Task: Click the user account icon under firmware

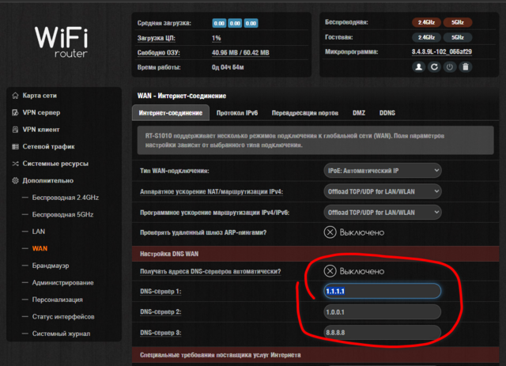Action: coord(420,67)
